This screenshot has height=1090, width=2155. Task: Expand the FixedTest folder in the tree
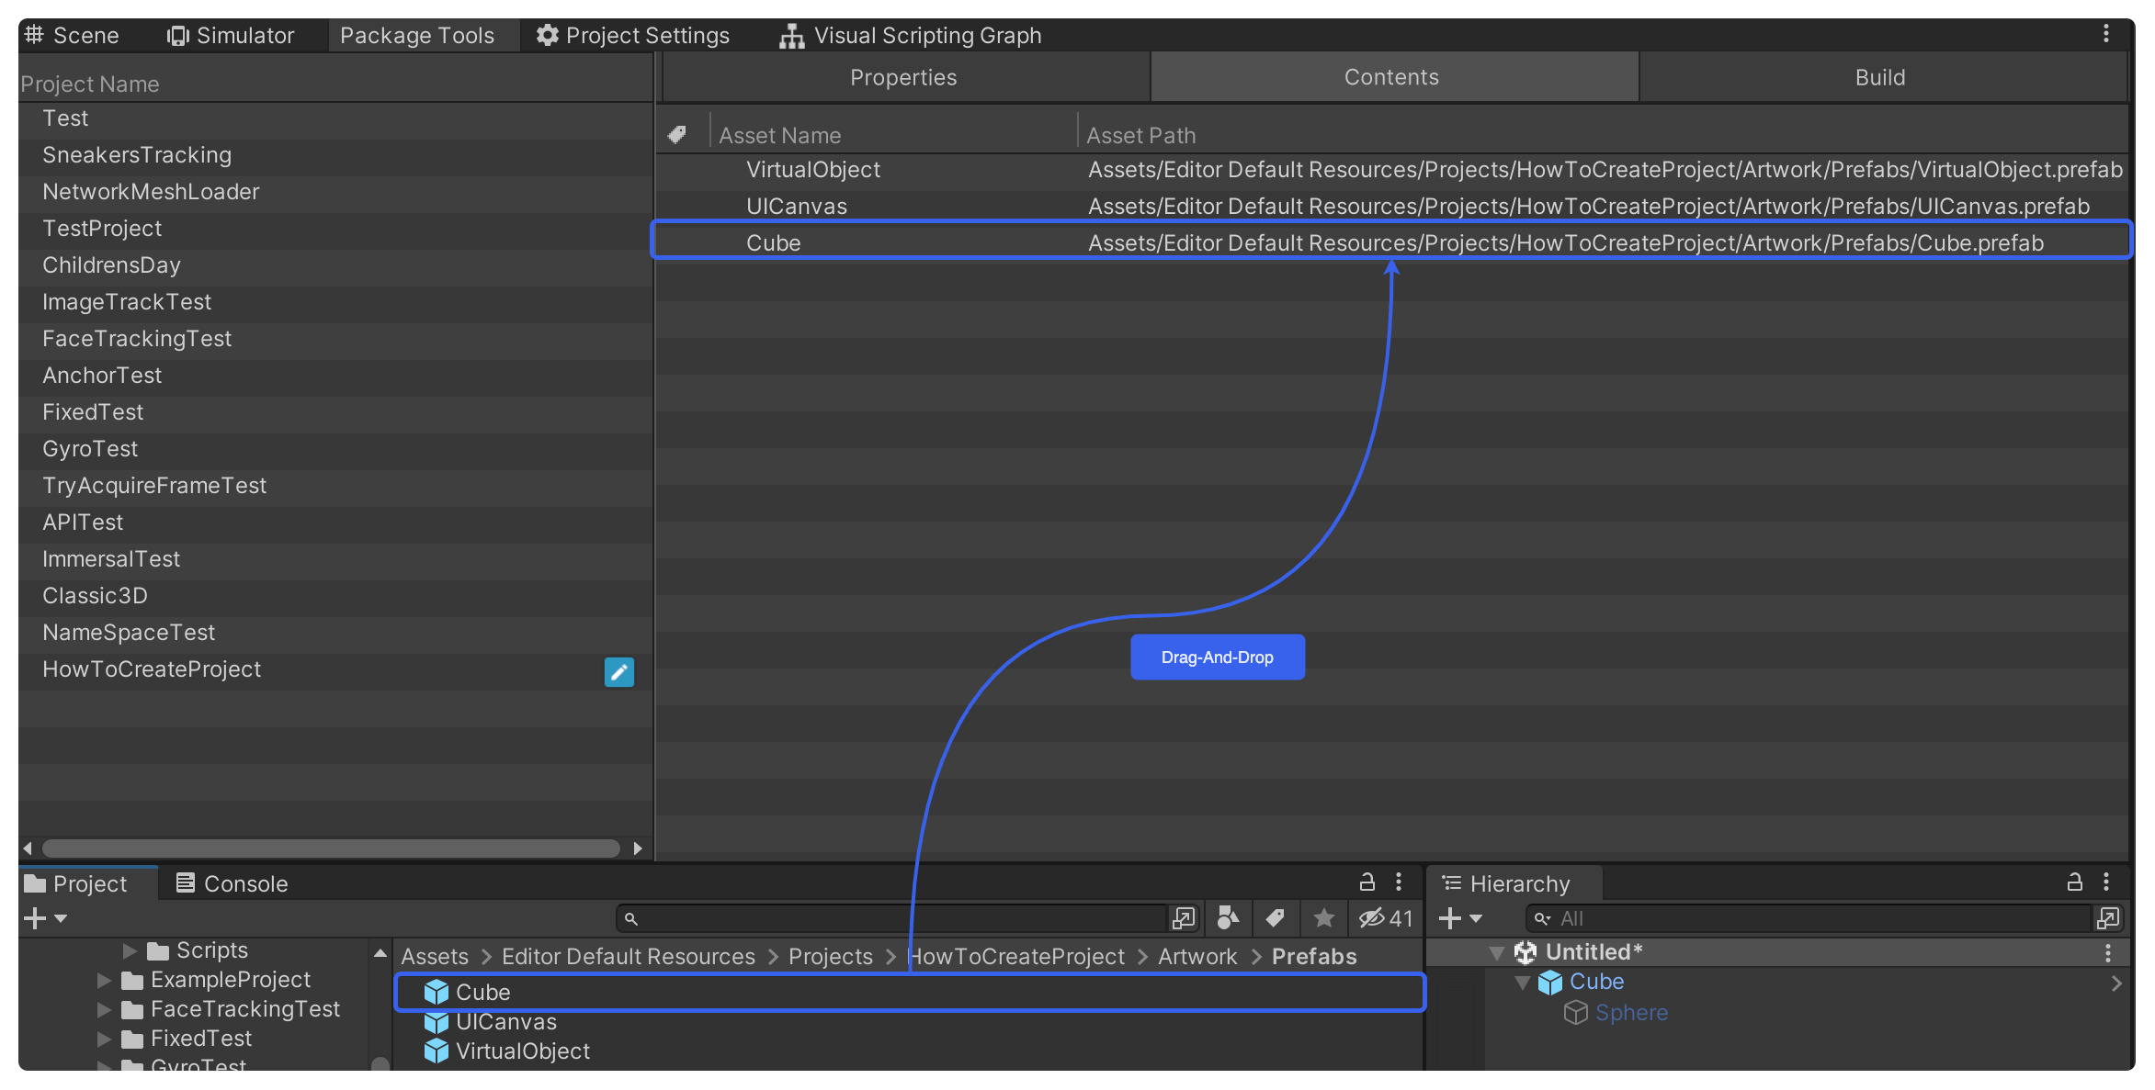105,1039
